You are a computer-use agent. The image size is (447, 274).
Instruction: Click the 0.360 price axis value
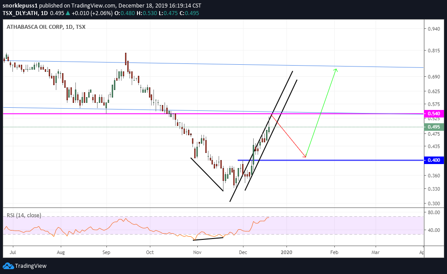point(434,175)
